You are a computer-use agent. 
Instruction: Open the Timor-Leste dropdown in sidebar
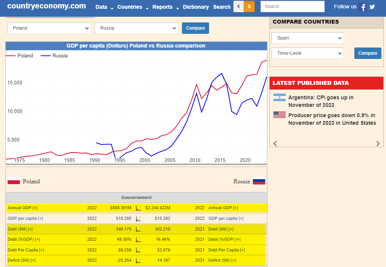307,53
